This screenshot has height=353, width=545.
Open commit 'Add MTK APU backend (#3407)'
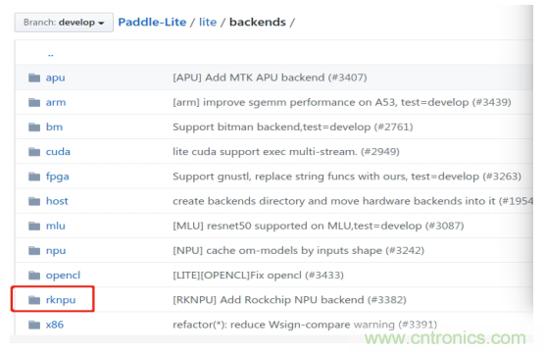coord(270,77)
